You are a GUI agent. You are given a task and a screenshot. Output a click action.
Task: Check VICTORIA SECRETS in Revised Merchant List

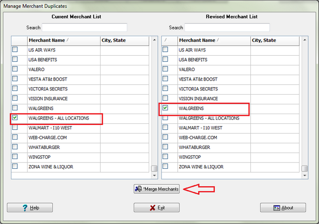coord(165,88)
